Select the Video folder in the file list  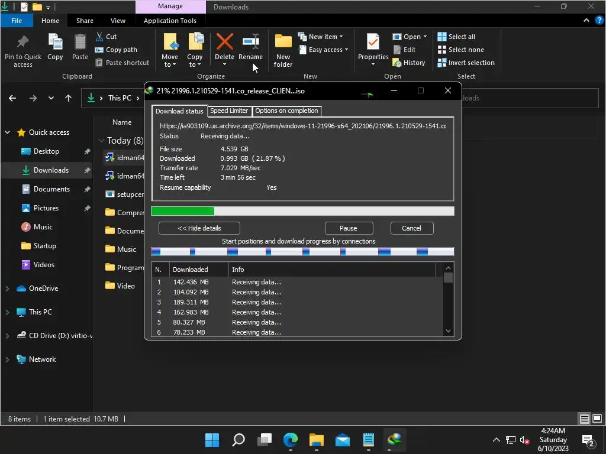pos(121,286)
